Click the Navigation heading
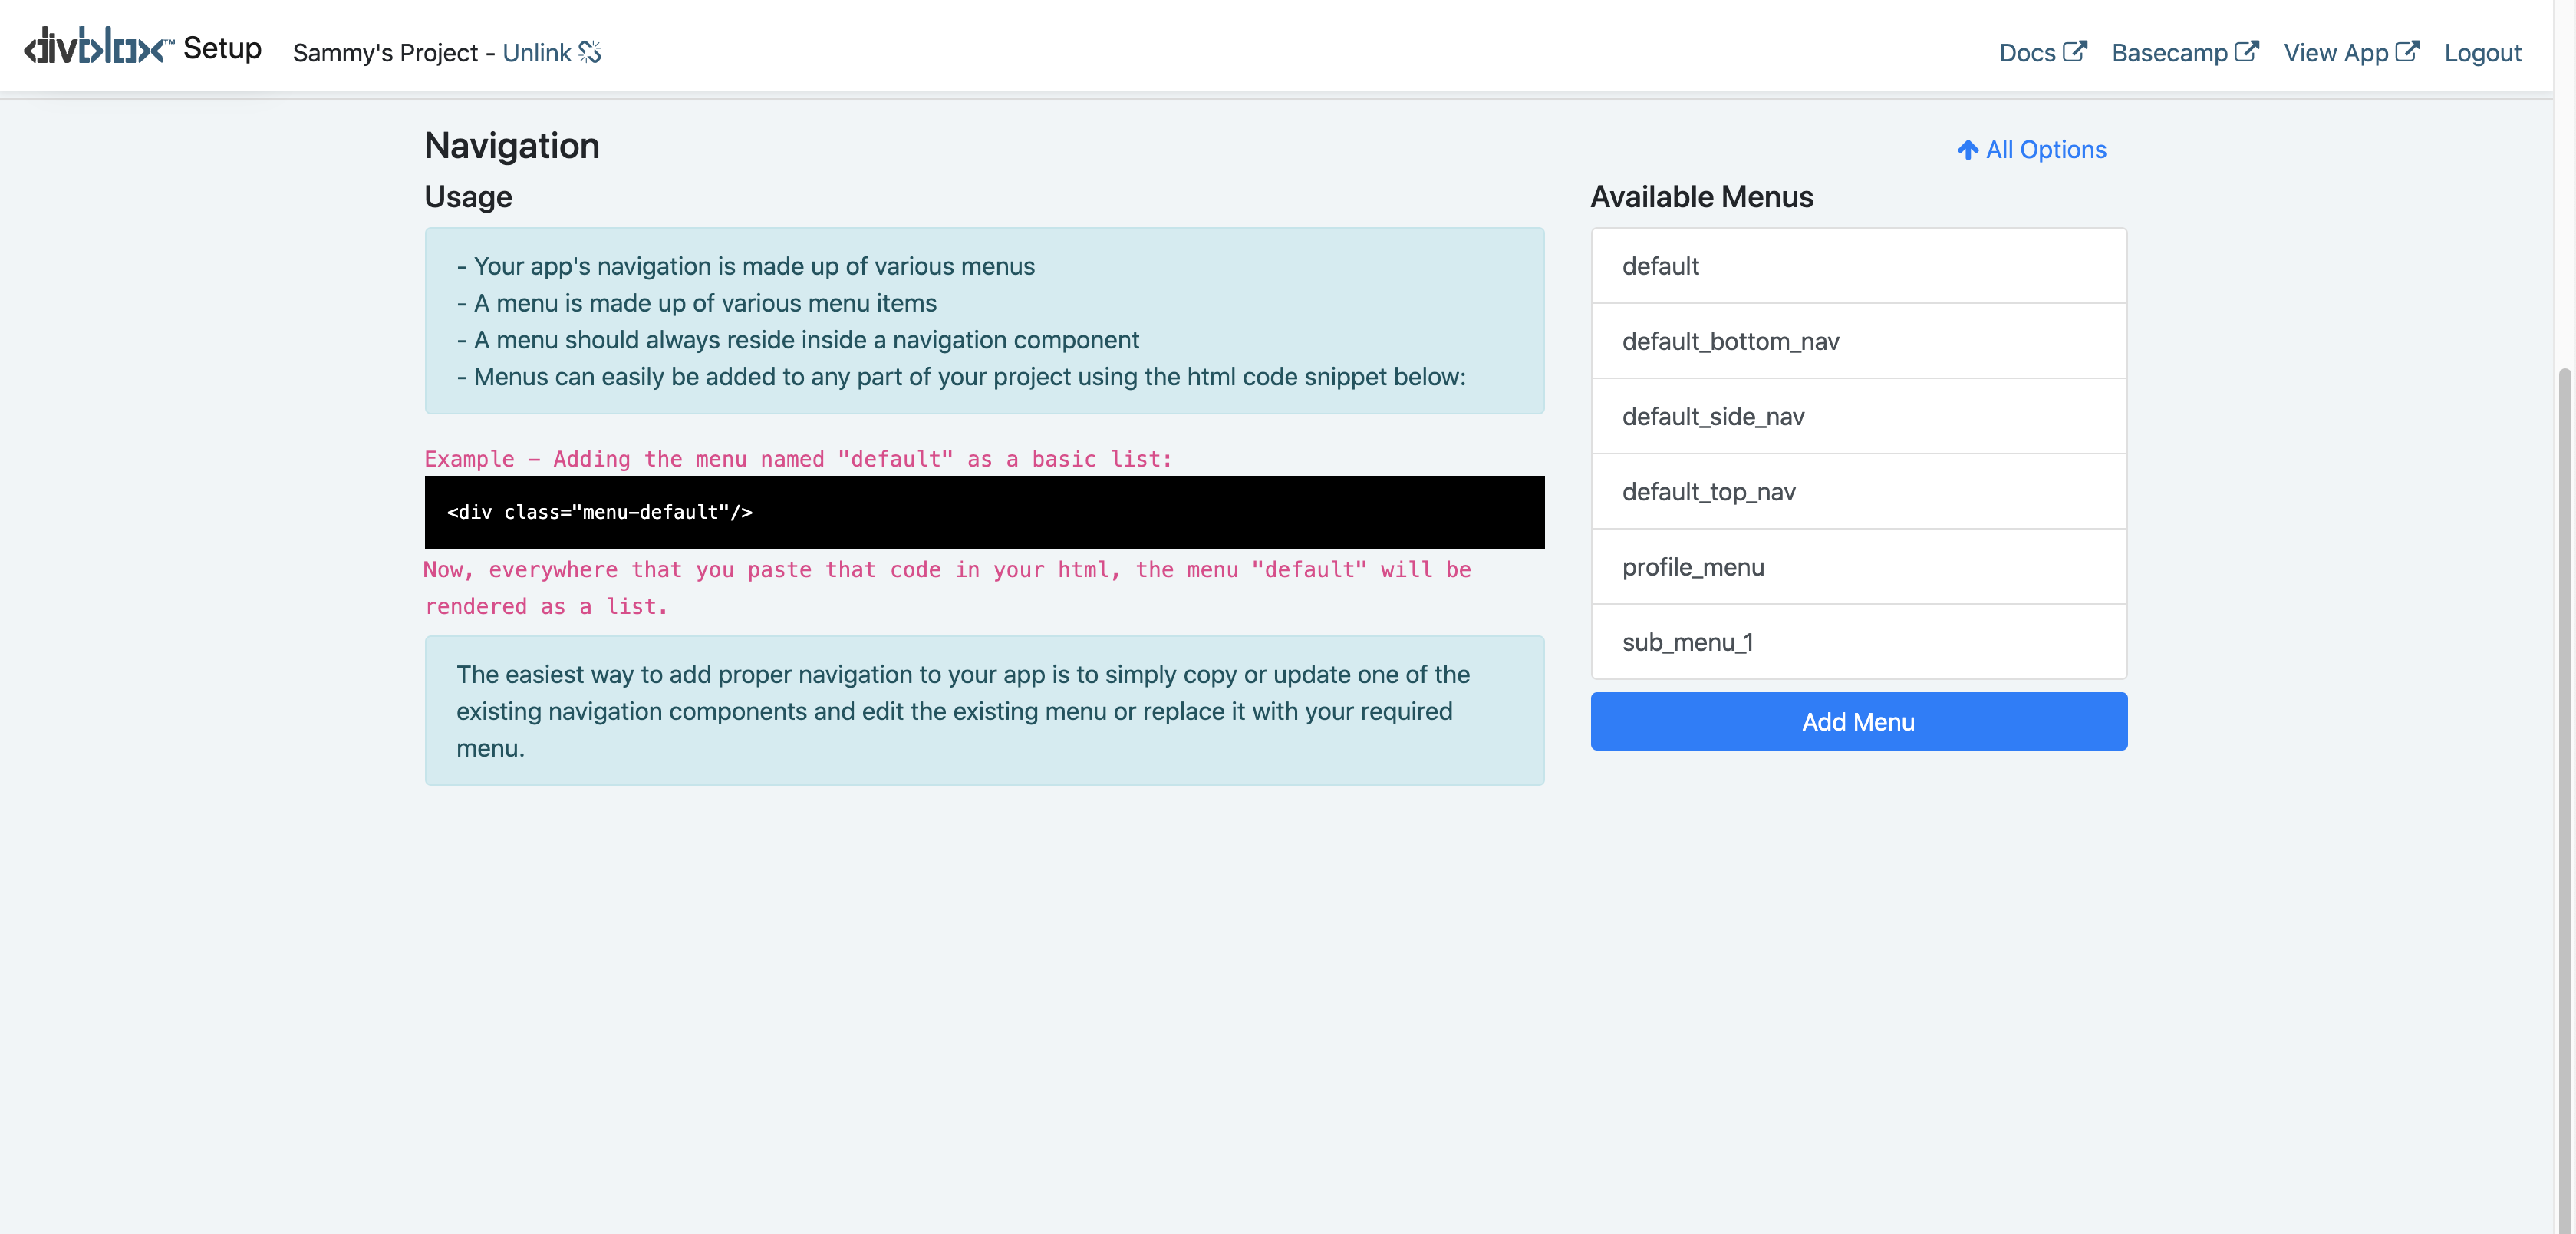This screenshot has height=1234, width=2576. tap(512, 146)
